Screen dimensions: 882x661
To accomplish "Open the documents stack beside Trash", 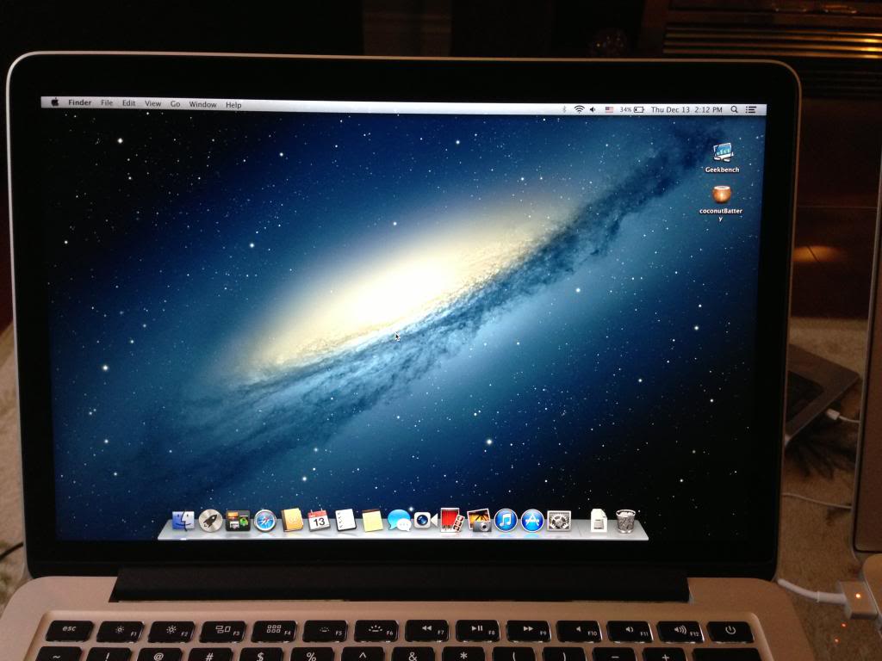I will point(599,521).
